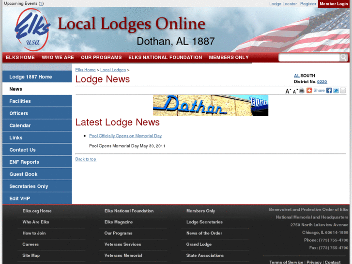Open the Officers sidebar page
352x264 pixels.
coord(37,113)
